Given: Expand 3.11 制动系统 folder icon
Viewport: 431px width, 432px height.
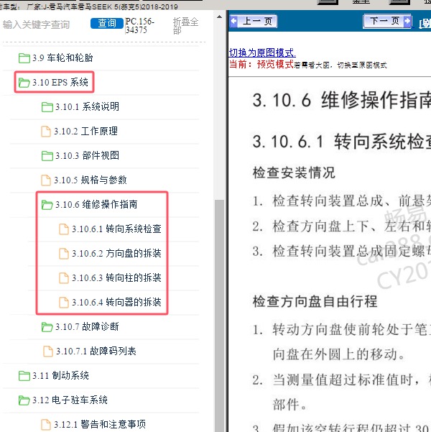Looking at the screenshot, I should click(x=24, y=376).
